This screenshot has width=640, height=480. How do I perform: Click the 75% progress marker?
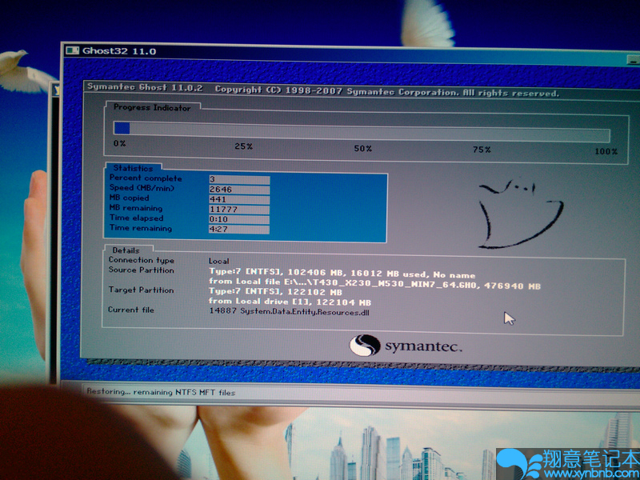[482, 150]
